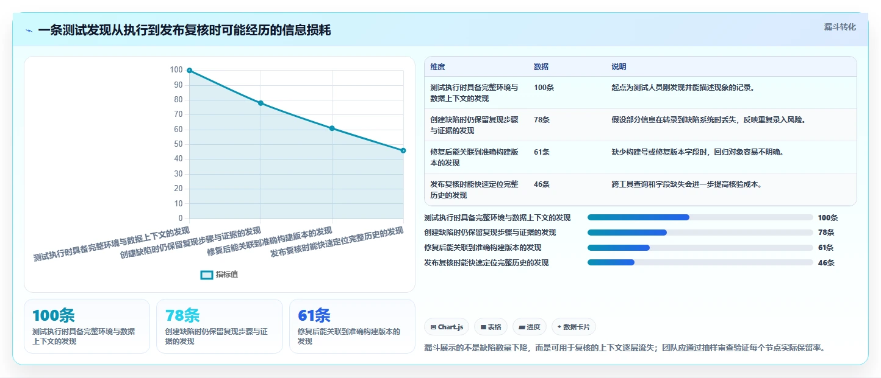This screenshot has width=881, height=378.
Task: Click the 100条 metric card
Action: click(87, 326)
